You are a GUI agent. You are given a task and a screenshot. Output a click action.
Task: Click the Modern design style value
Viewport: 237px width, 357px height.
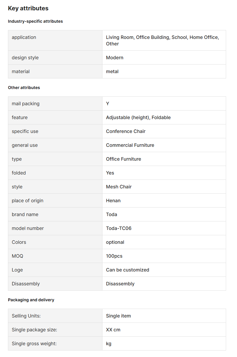(x=115, y=57)
